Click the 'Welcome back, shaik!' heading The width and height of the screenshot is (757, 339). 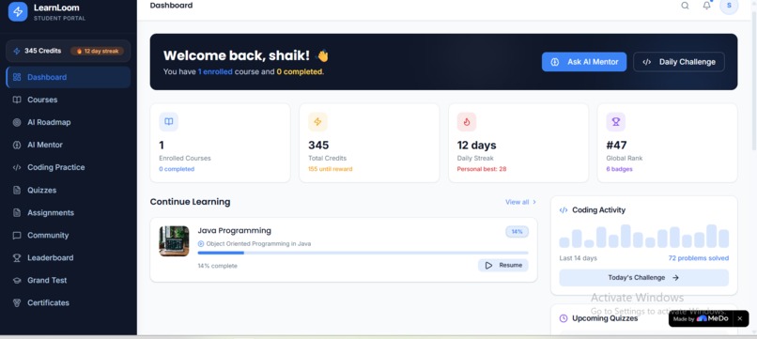click(237, 55)
